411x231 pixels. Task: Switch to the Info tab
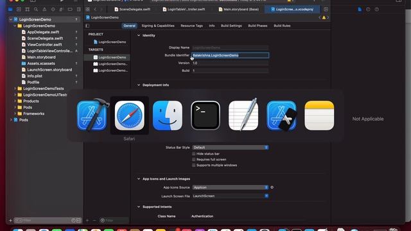tap(212, 26)
